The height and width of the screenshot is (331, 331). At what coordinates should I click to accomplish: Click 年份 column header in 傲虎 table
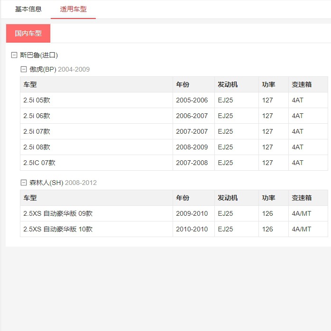coord(183,84)
